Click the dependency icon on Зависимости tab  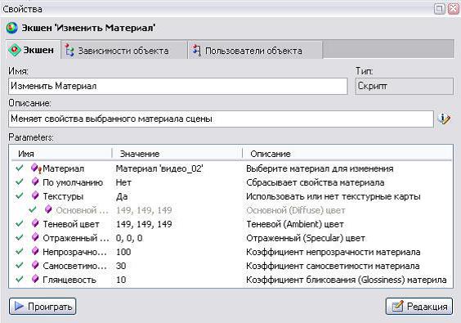pyautogui.click(x=69, y=51)
